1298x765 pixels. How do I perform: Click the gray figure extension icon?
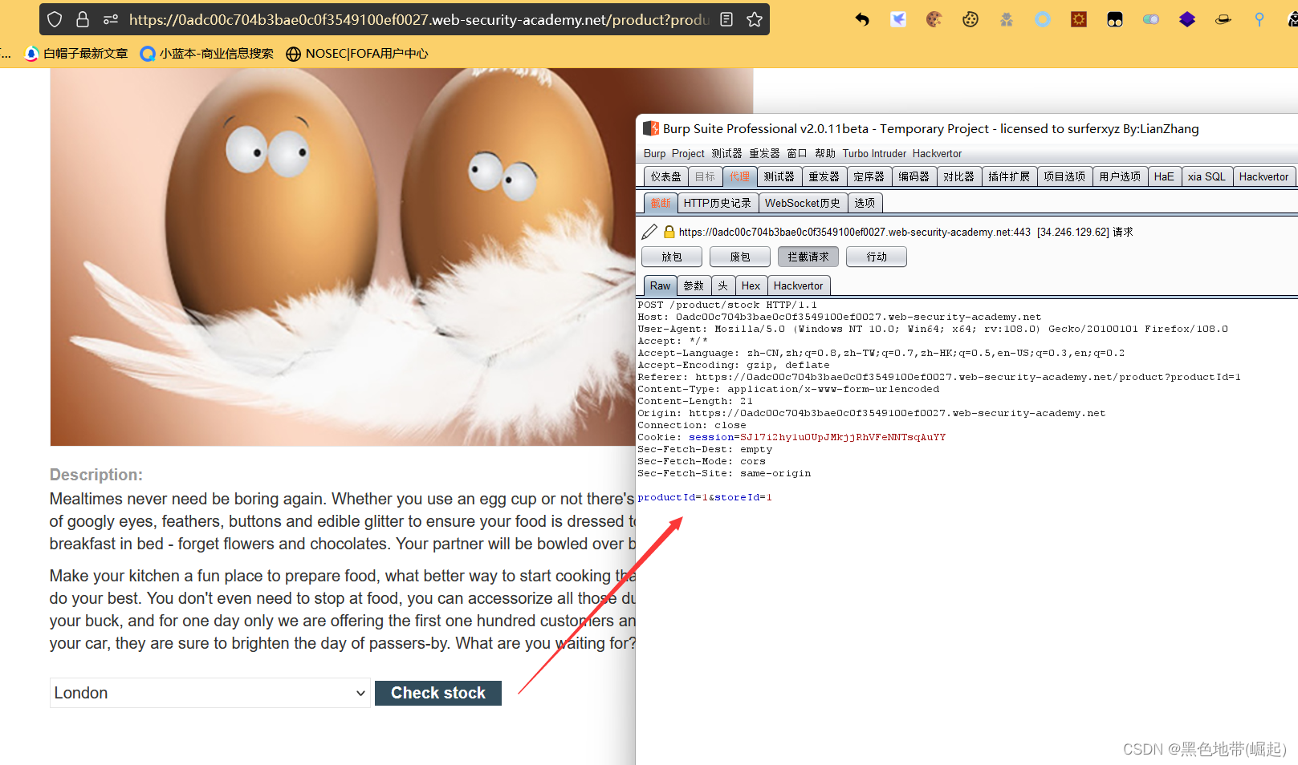tap(1007, 19)
